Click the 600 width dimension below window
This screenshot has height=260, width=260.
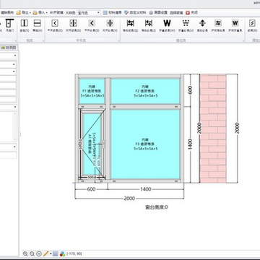(x=91, y=189)
